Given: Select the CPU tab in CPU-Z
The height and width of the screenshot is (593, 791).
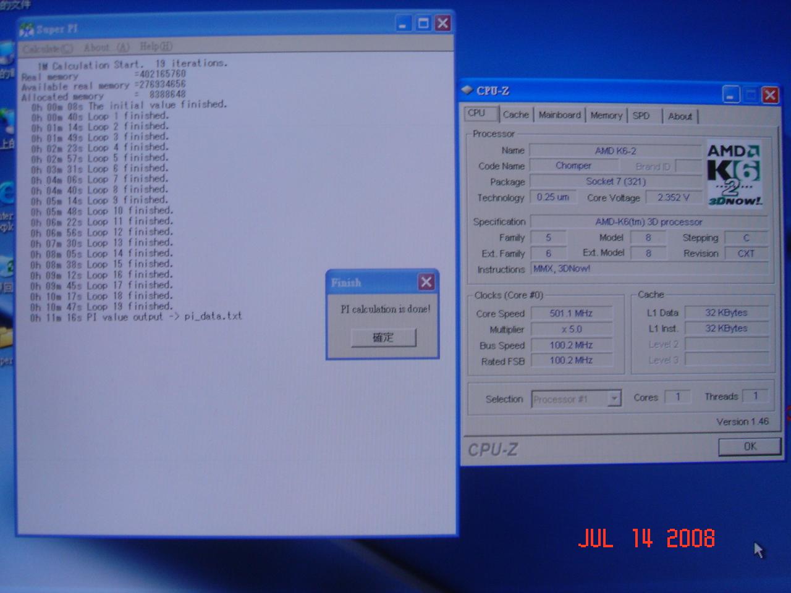Looking at the screenshot, I should tap(480, 114).
